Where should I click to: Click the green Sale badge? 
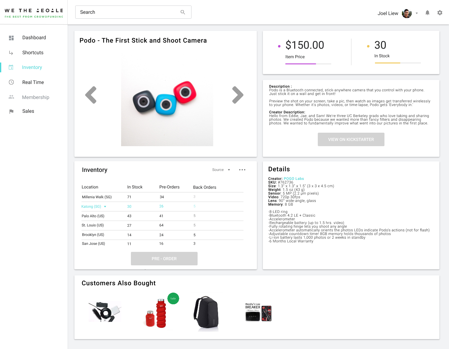[x=173, y=298]
